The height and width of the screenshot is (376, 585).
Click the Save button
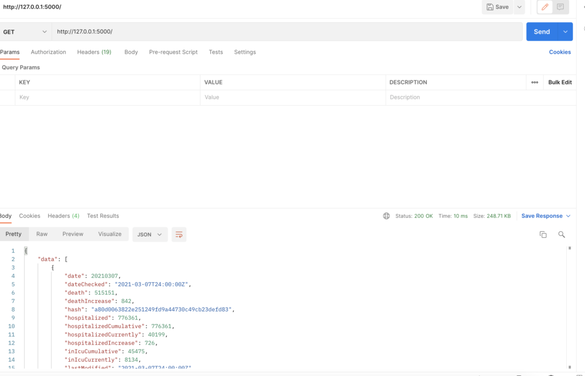498,7
